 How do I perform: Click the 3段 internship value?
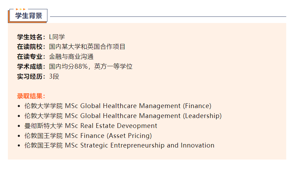[x=54, y=77]
